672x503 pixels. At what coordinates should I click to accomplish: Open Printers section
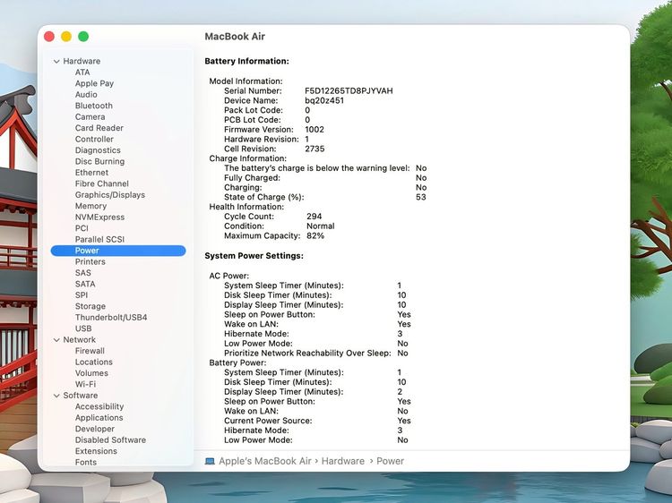click(90, 261)
